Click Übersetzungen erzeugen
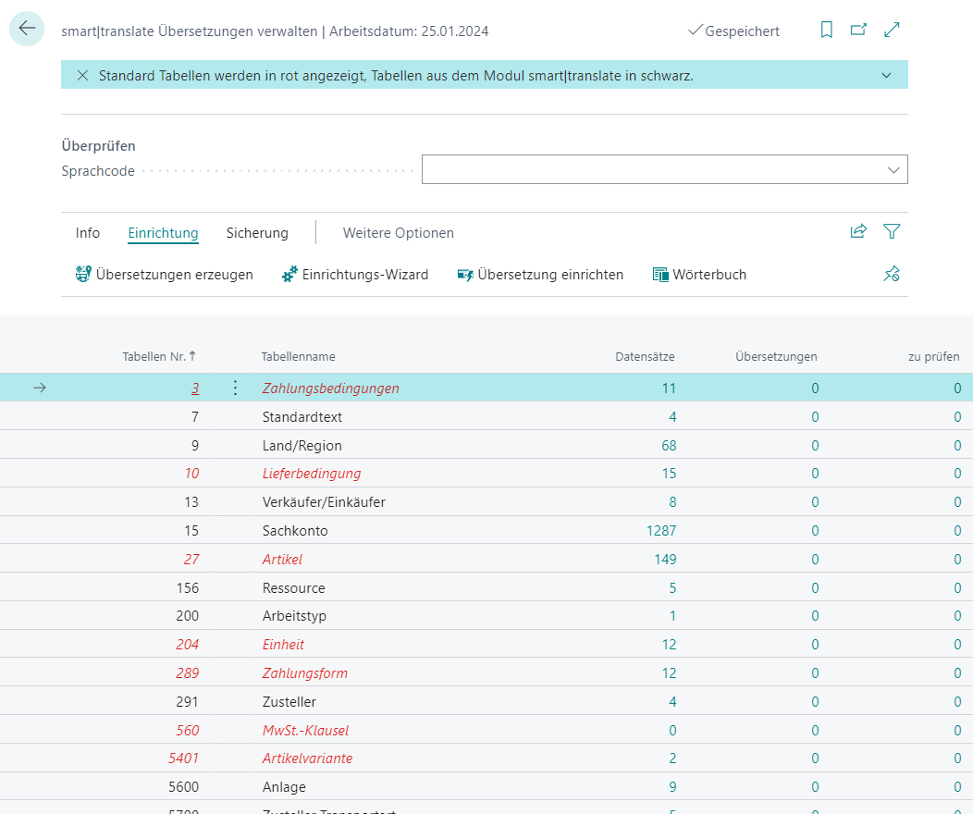The width and height of the screenshot is (973, 814). click(x=164, y=275)
